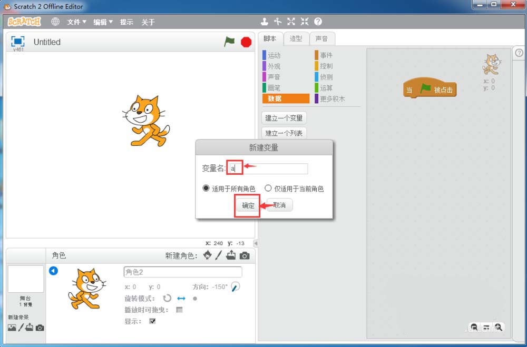Image resolution: width=527 pixels, height=347 pixels.
Task: Collapse the stage with divider arrow
Action: [x=256, y=243]
